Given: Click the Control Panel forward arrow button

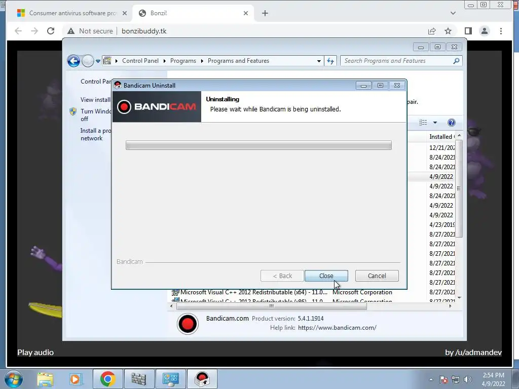Looking at the screenshot, I should (x=88, y=61).
